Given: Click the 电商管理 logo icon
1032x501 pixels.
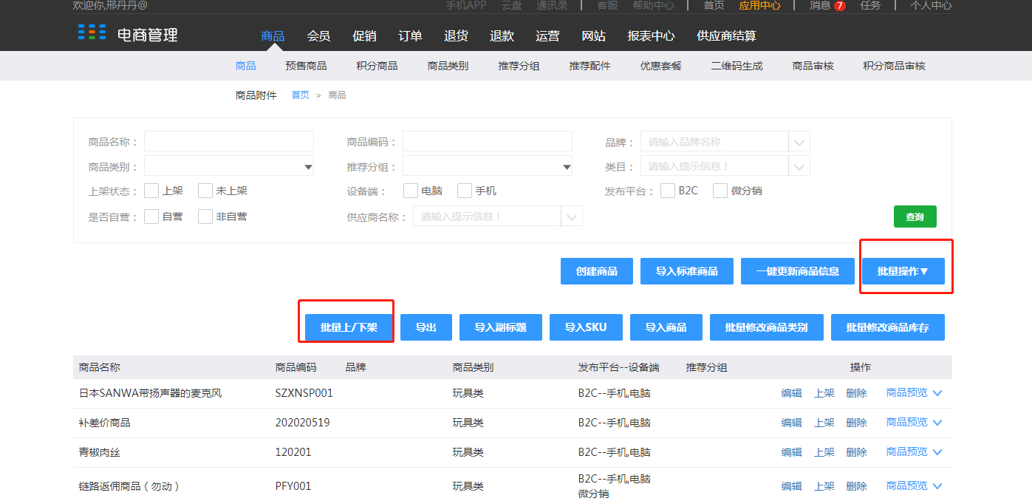Looking at the screenshot, I should coord(92,32).
